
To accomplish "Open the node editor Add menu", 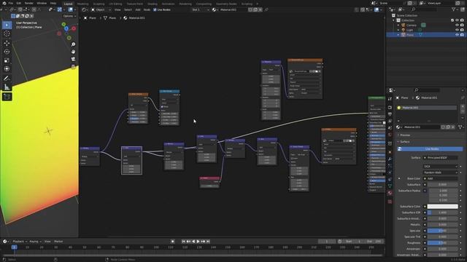I will (x=138, y=9).
